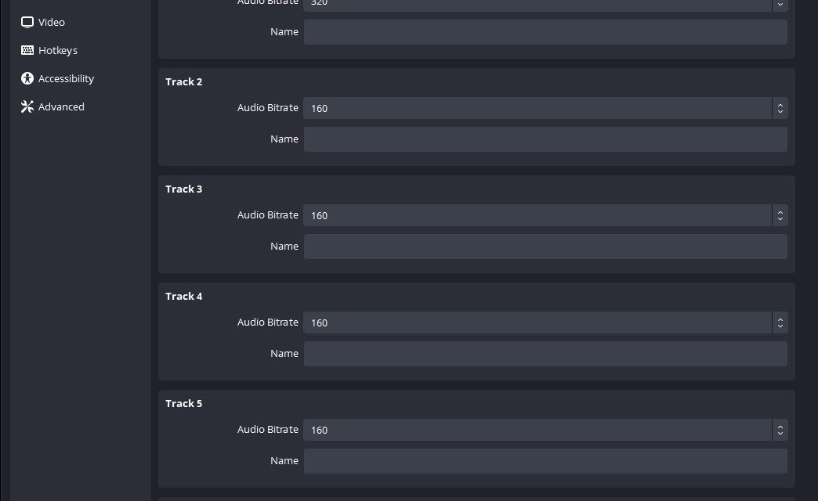The image size is (818, 501).
Task: Open Track 5 Audio Bitrate dropdown
Action: pyautogui.click(x=537, y=430)
